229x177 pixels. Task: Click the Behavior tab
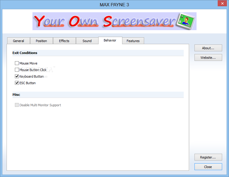pyautogui.click(x=110, y=40)
